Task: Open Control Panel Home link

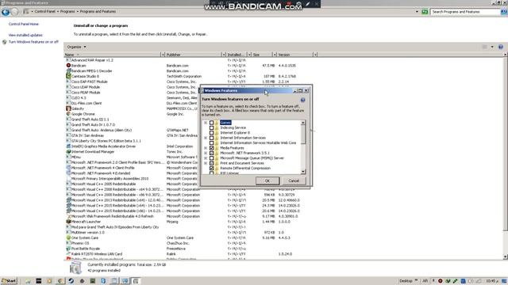Action: tap(23, 24)
